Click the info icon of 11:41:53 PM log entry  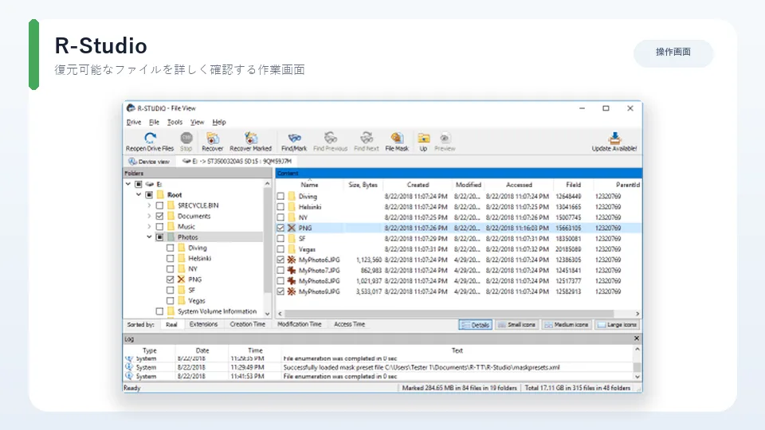pos(129,377)
